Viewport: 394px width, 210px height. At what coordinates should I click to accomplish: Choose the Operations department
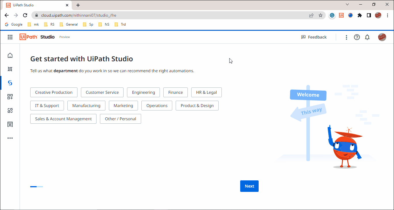[x=157, y=106]
